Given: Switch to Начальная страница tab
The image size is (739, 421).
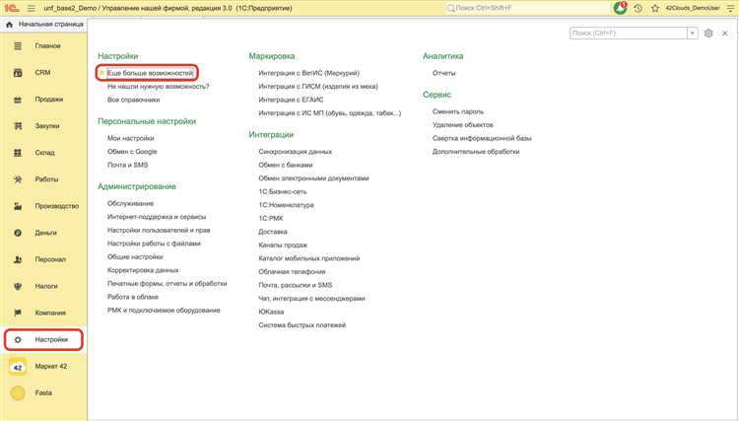Looking at the screenshot, I should (x=45, y=24).
